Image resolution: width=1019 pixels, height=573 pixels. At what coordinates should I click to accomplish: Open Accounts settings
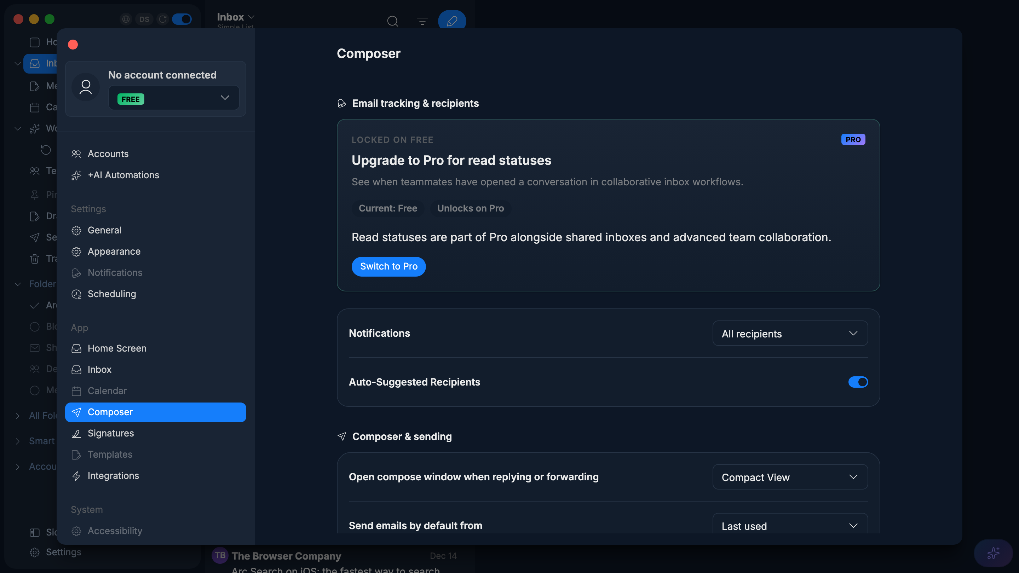coord(155,154)
